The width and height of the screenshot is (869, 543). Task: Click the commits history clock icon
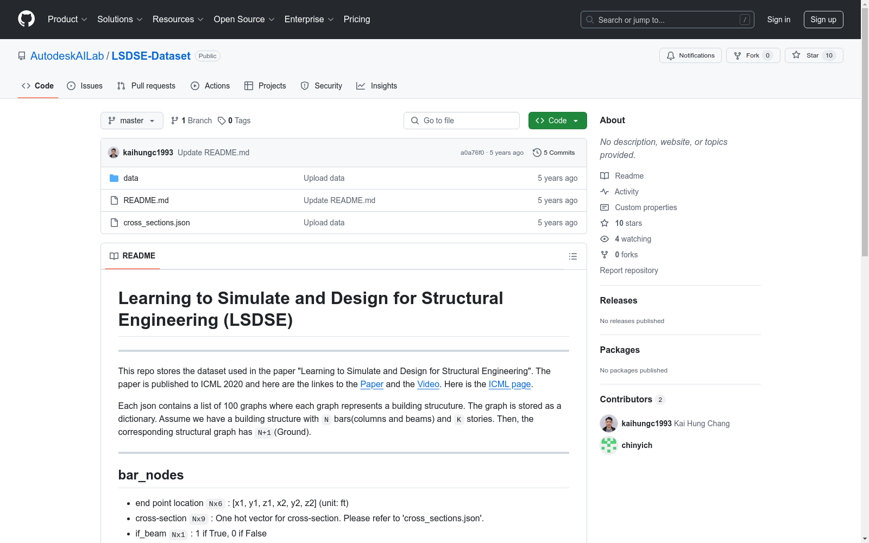click(x=537, y=153)
